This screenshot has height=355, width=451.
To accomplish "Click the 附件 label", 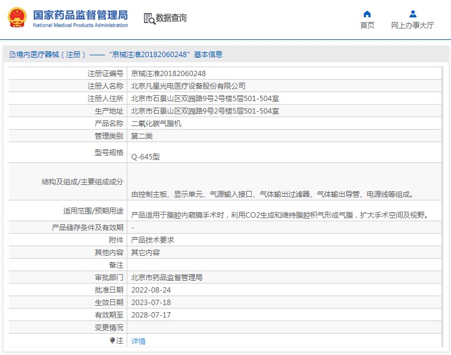I will (x=116, y=240).
